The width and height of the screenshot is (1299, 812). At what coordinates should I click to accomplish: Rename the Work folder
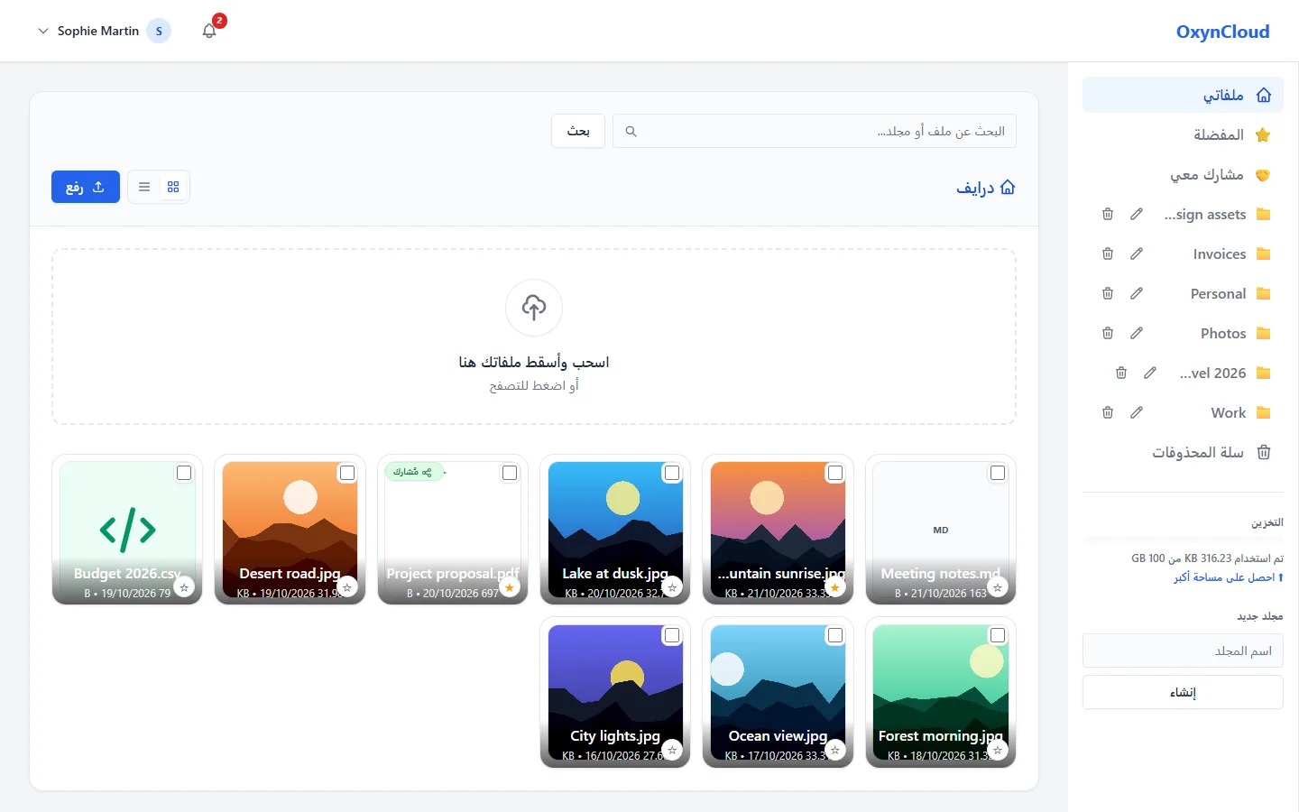coord(1137,412)
